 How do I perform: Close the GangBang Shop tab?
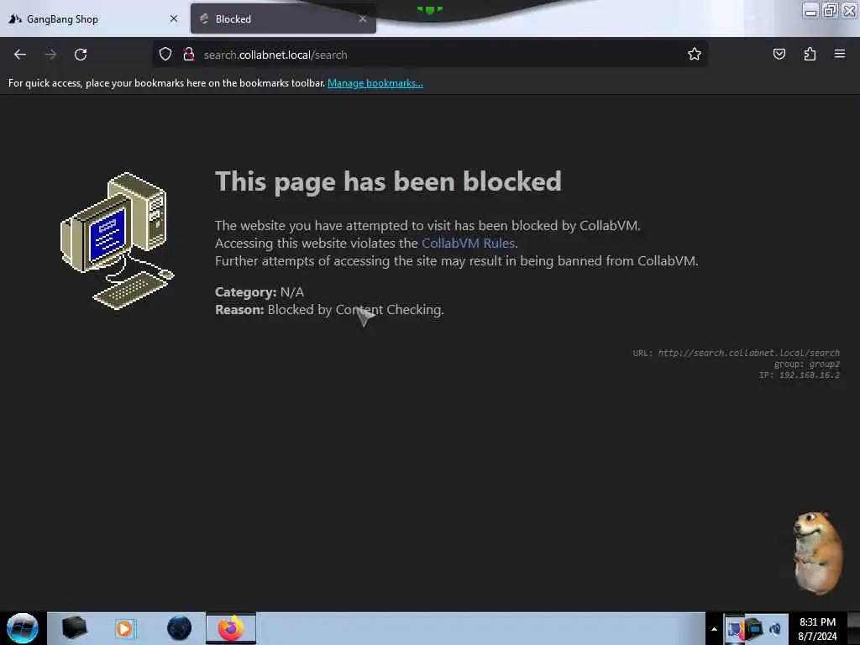[x=174, y=18]
